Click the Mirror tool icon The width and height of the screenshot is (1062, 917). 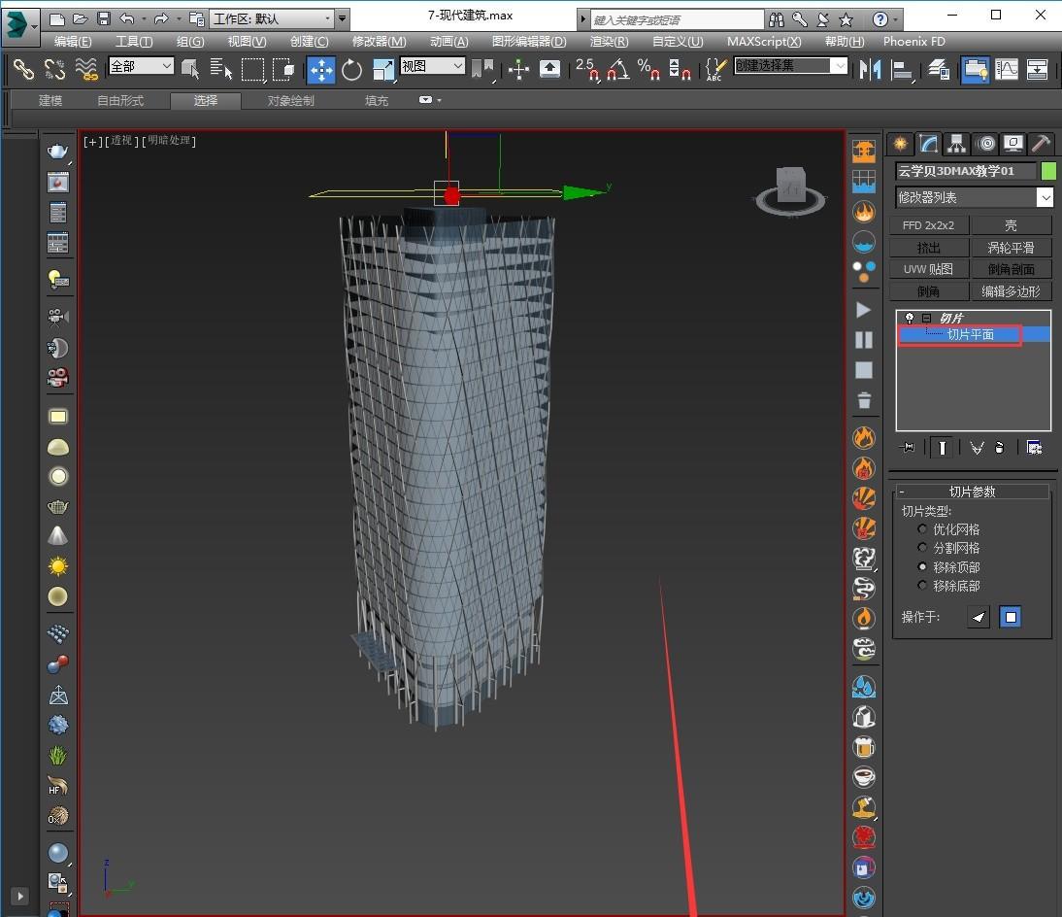871,69
